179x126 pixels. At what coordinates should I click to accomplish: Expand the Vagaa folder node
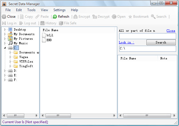10,57
